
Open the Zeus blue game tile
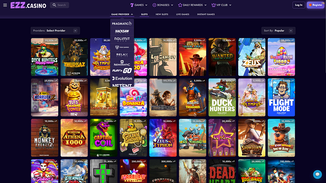pos(252,57)
